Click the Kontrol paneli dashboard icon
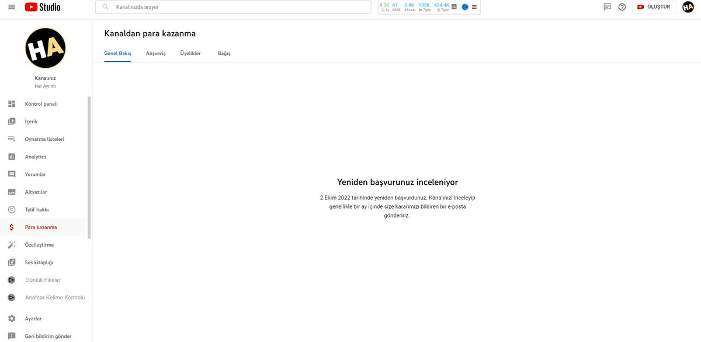This screenshot has width=701, height=342. click(x=12, y=104)
